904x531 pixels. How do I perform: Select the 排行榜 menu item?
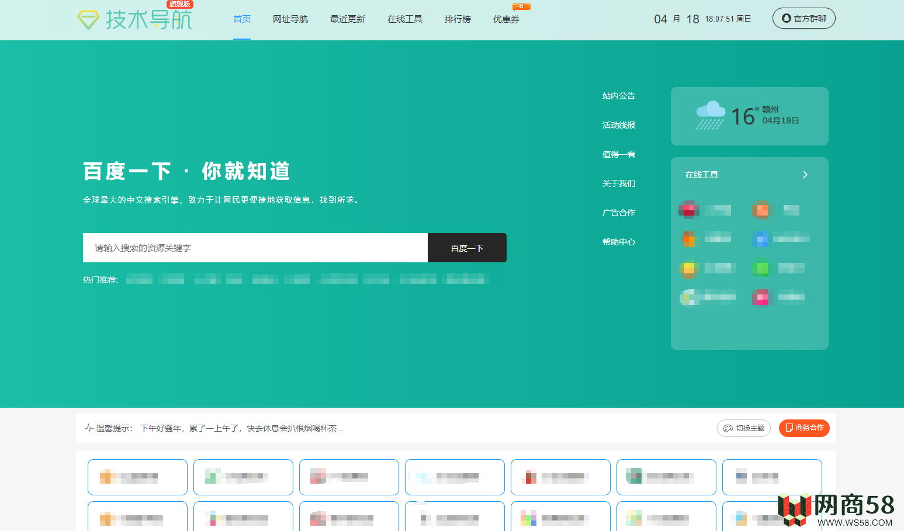tap(458, 19)
